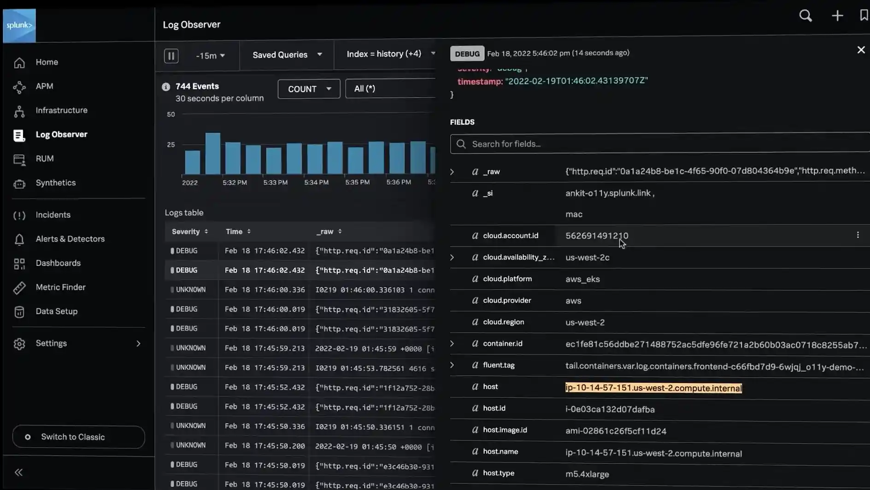Sort the logs table by _raw column

(329, 231)
